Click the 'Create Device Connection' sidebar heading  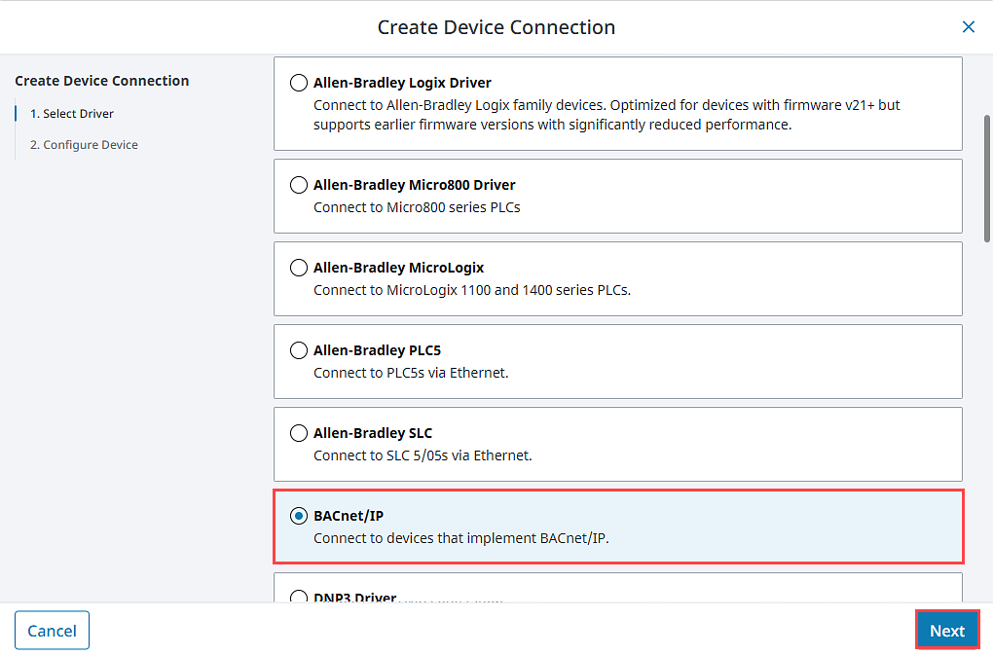[x=102, y=81]
